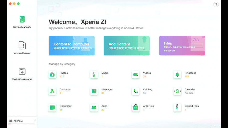Image resolution: width=228 pixels, height=128 pixels.
Task: Open the Zipped Files zipper icon
Action: (x=177, y=108)
